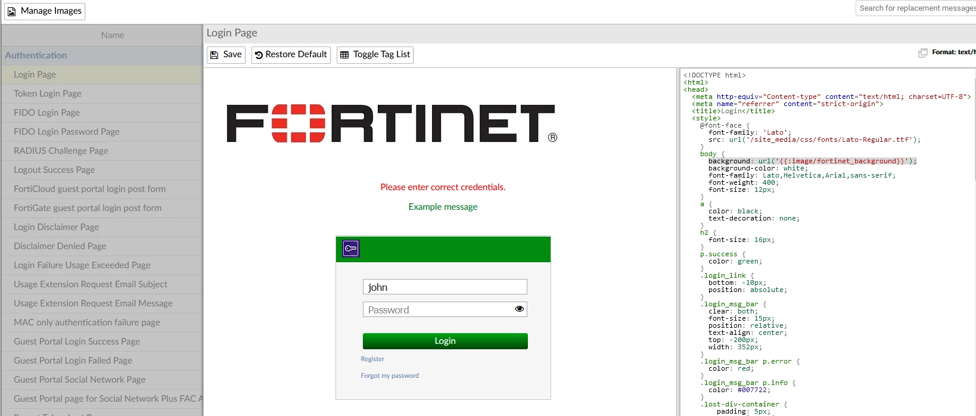Viewport: 976px width, 416px height.
Task: Click Restore Default button
Action: tap(291, 55)
